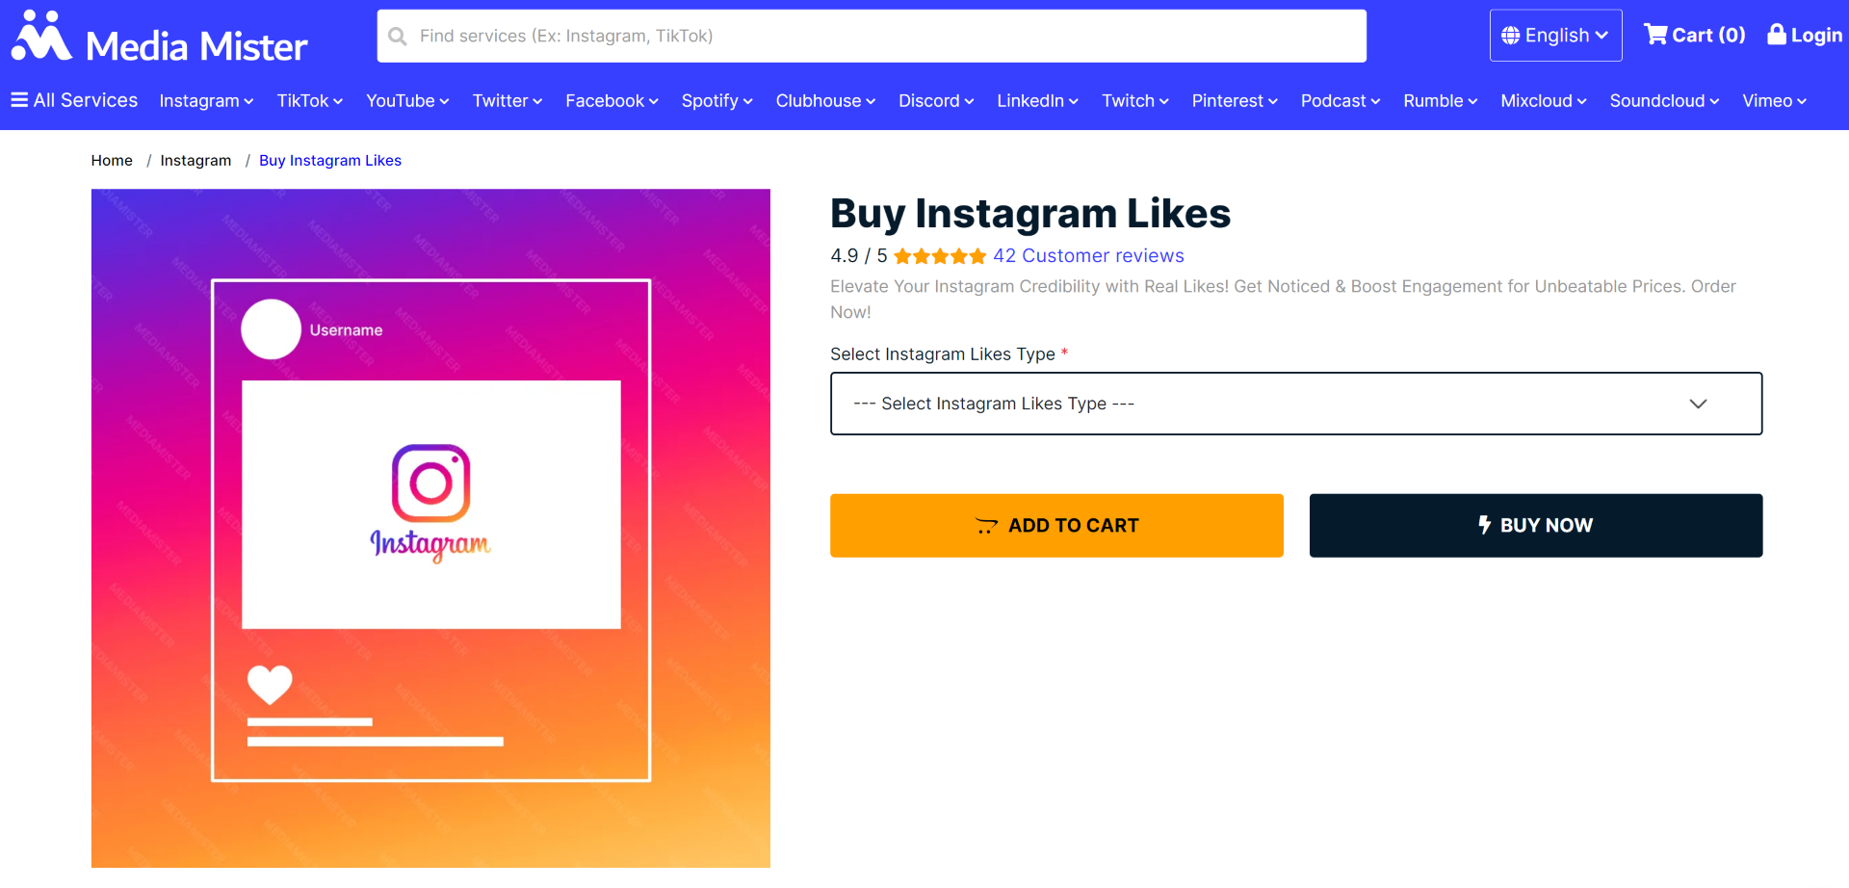Expand the English language selector
The image size is (1849, 888).
click(x=1555, y=36)
